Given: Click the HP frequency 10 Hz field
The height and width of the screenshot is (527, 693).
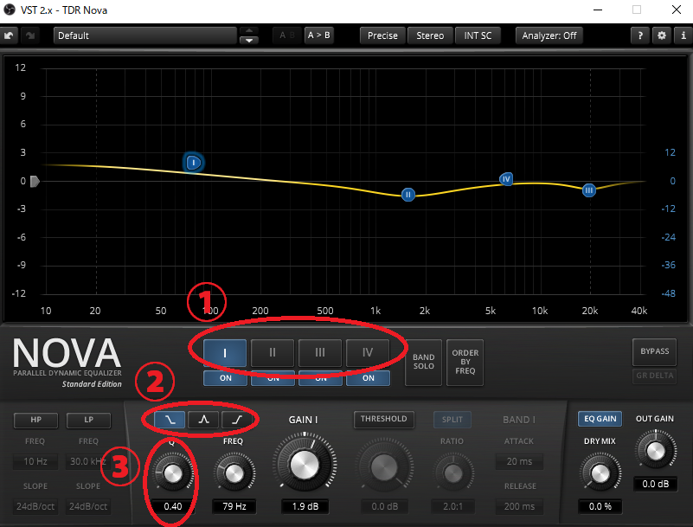Looking at the screenshot, I should pos(35,461).
